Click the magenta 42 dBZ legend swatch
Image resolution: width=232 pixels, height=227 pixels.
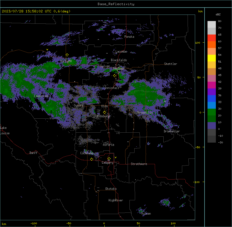pos(212,85)
